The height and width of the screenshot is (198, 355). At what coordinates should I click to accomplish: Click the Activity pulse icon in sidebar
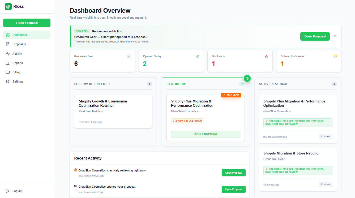(x=8, y=53)
